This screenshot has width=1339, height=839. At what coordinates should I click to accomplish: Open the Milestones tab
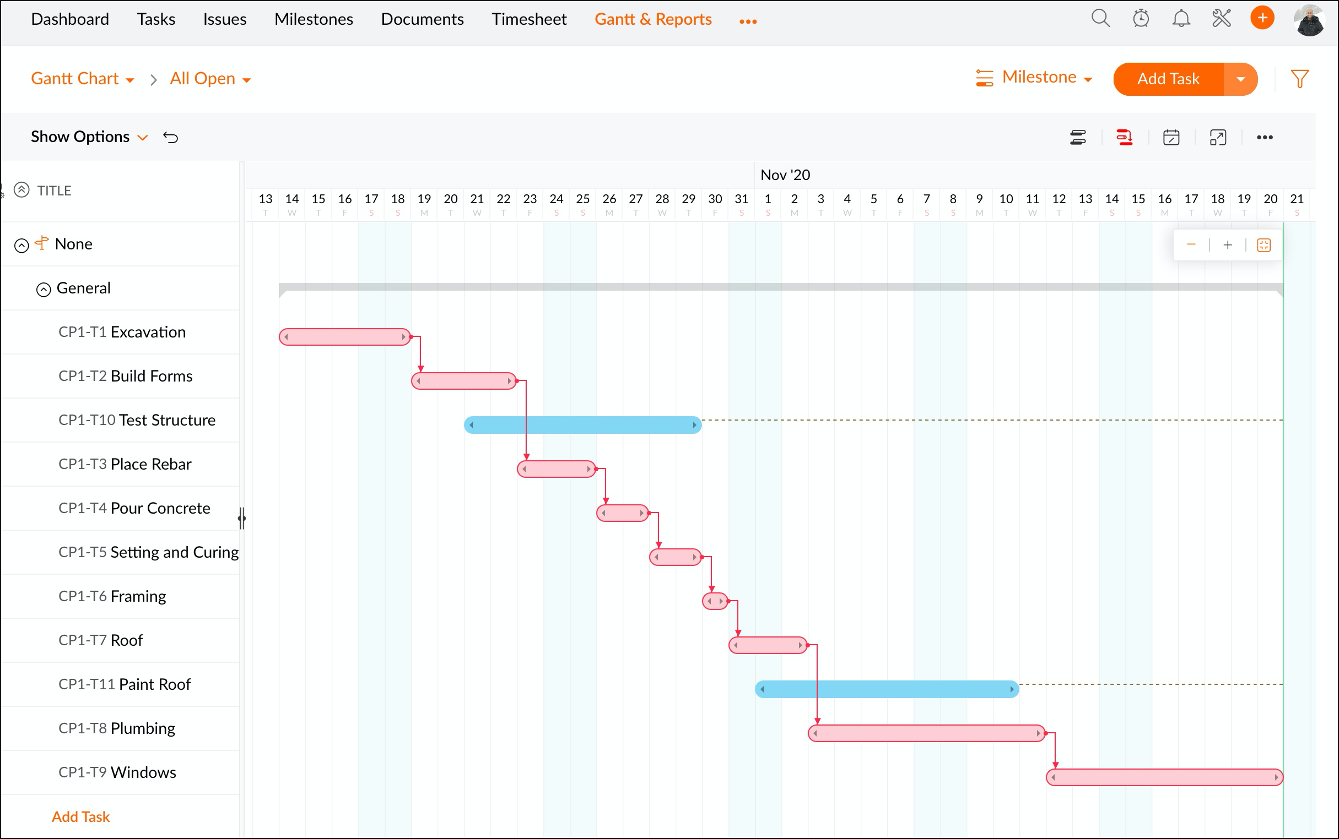pyautogui.click(x=313, y=19)
